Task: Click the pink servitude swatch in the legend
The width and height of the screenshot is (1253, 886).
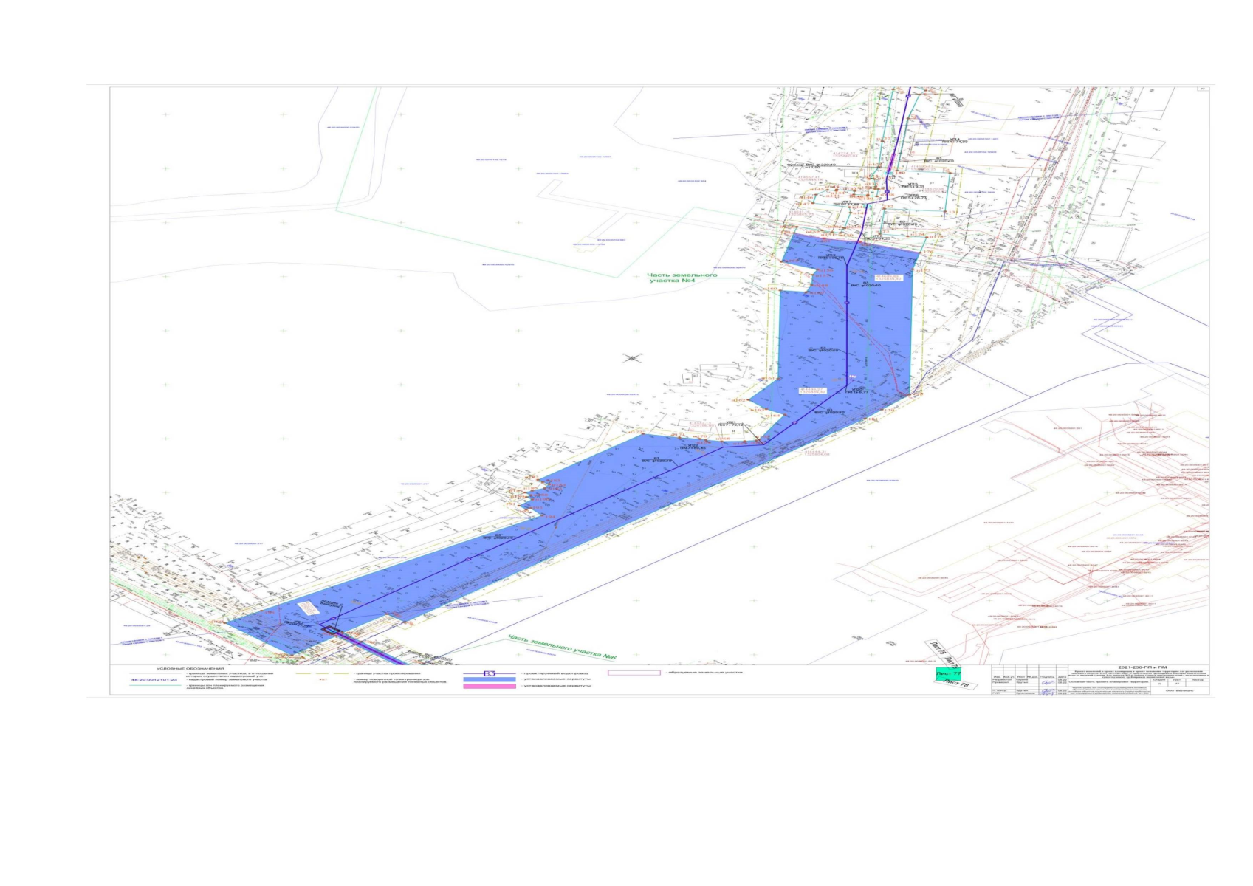Action: (489, 687)
